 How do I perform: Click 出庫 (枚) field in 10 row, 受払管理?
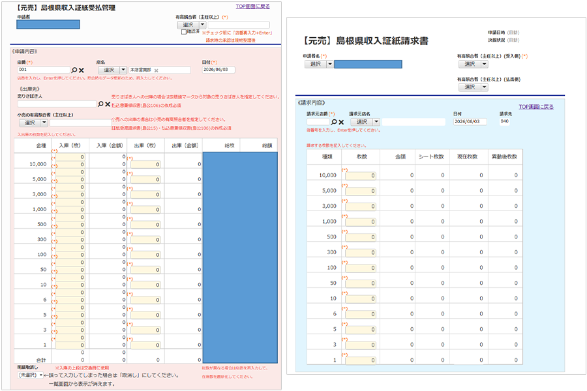[145, 285]
